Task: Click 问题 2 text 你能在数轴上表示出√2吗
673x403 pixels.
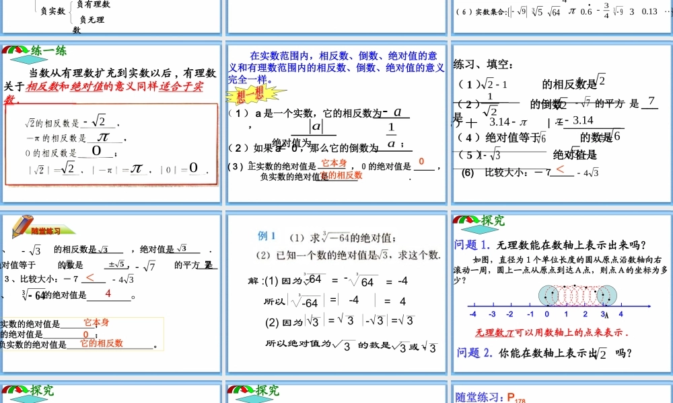Action: click(x=565, y=353)
